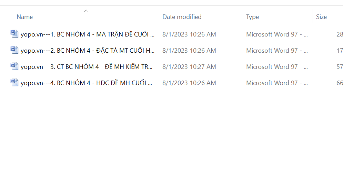Screen dimensions: 343x187
Task: Click the size value 57
Action: click(x=340, y=67)
